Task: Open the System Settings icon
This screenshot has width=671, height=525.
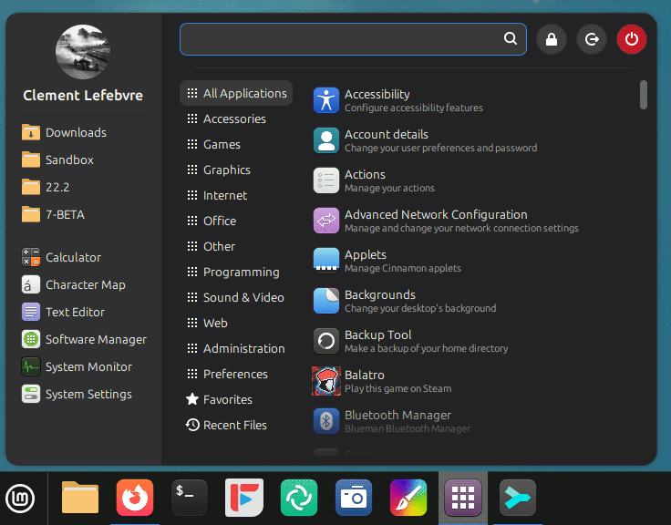Action: tap(31, 394)
